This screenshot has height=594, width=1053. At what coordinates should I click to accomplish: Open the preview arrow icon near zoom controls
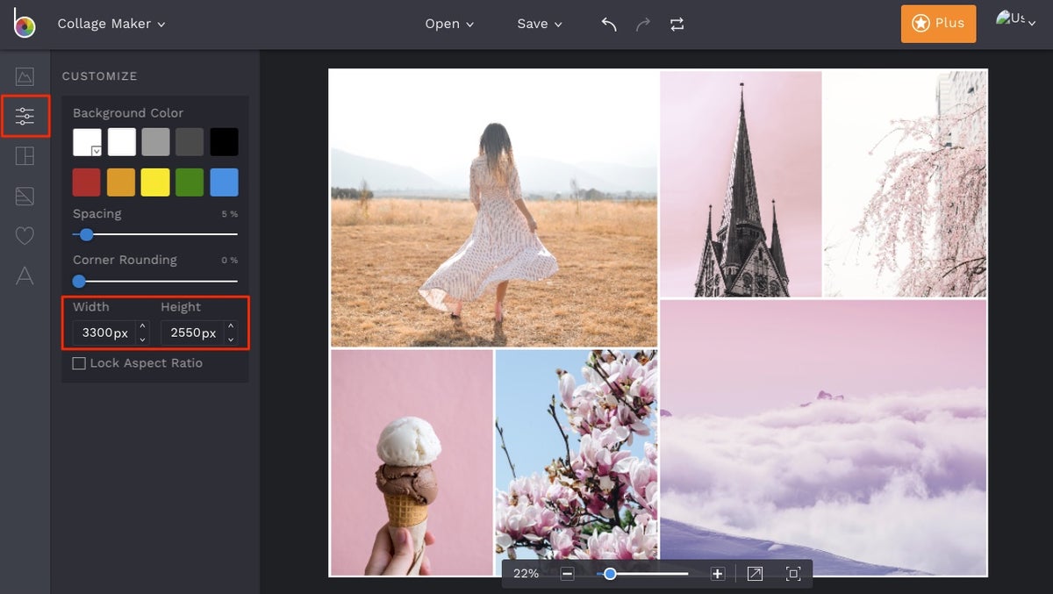(x=754, y=573)
